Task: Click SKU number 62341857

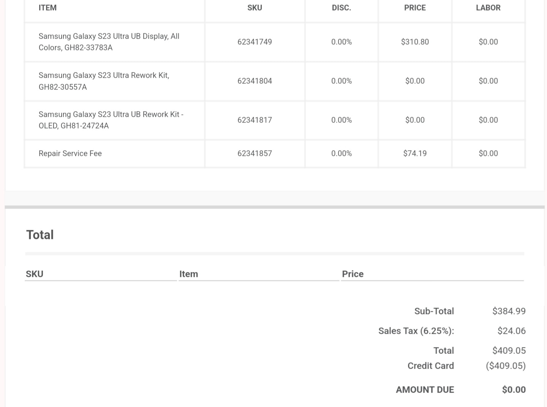Action: pyautogui.click(x=255, y=153)
